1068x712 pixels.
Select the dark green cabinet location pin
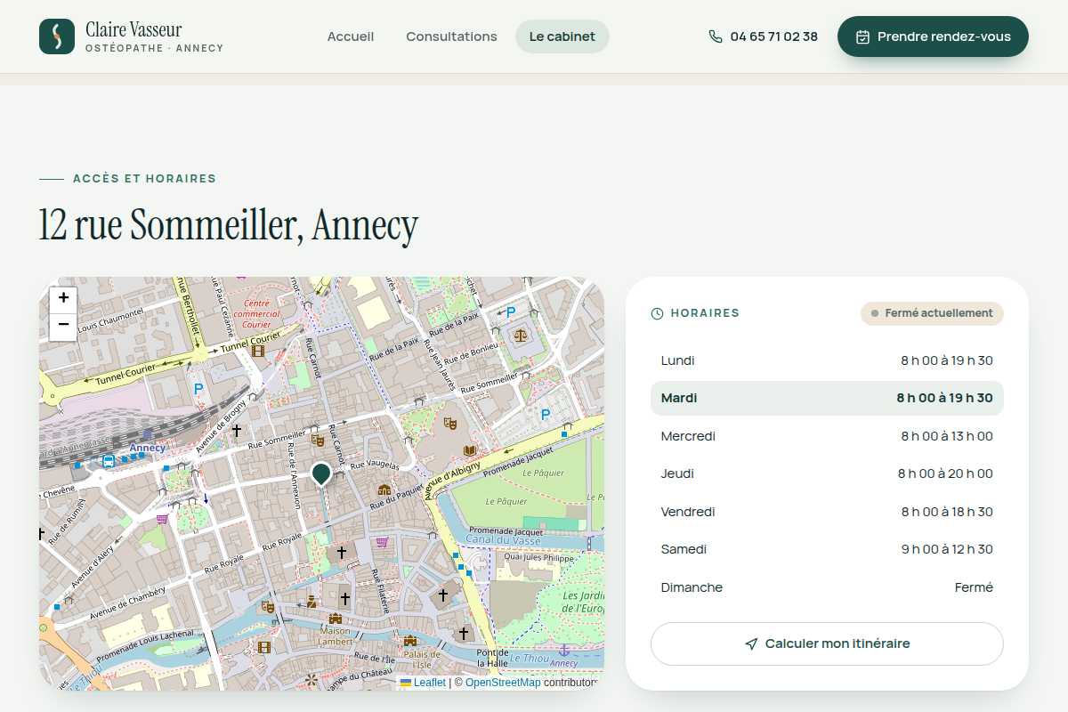click(x=321, y=473)
